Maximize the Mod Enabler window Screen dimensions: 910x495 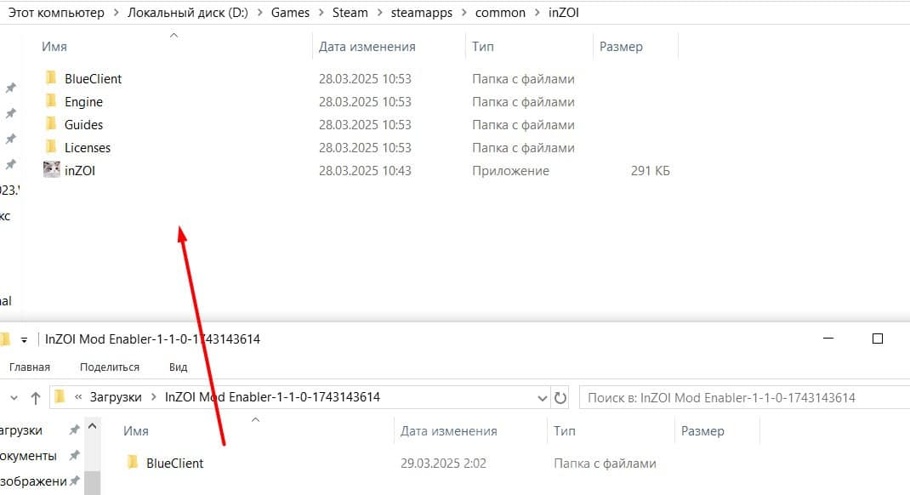(878, 339)
